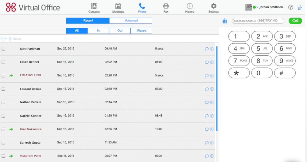Check the Gabriel Conner call checkbox
307x162 pixels.
tap(3, 116)
